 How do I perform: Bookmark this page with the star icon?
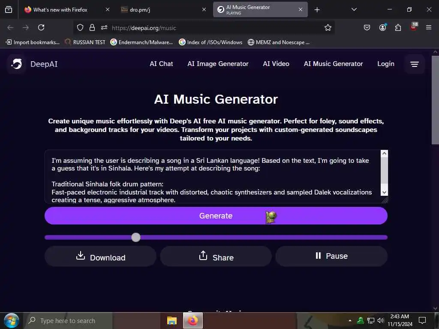coord(328,27)
